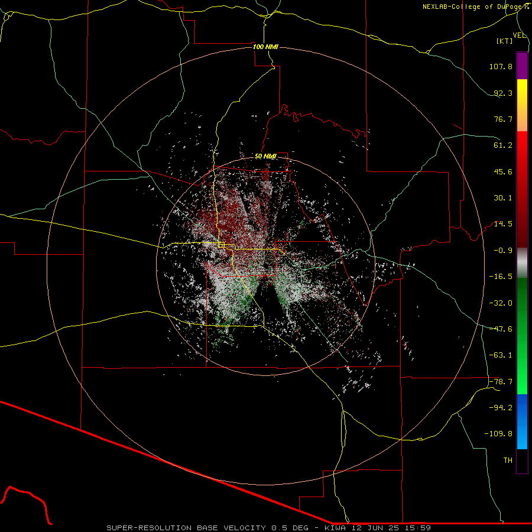The height and width of the screenshot is (532, 532).
Task: Click the 100 NMI range ring label
Action: [265, 47]
